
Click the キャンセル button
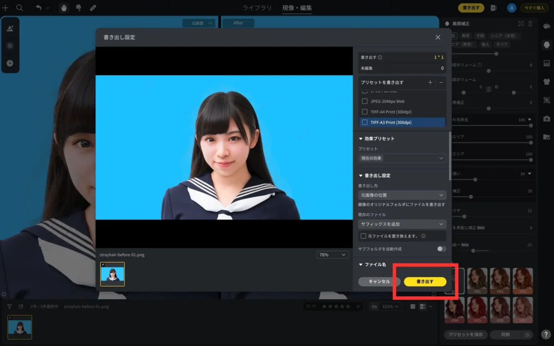(x=379, y=281)
